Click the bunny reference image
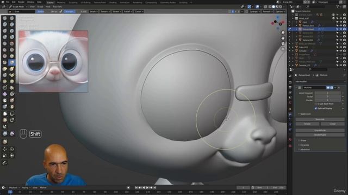The height and width of the screenshot is (195, 348). [x=53, y=61]
